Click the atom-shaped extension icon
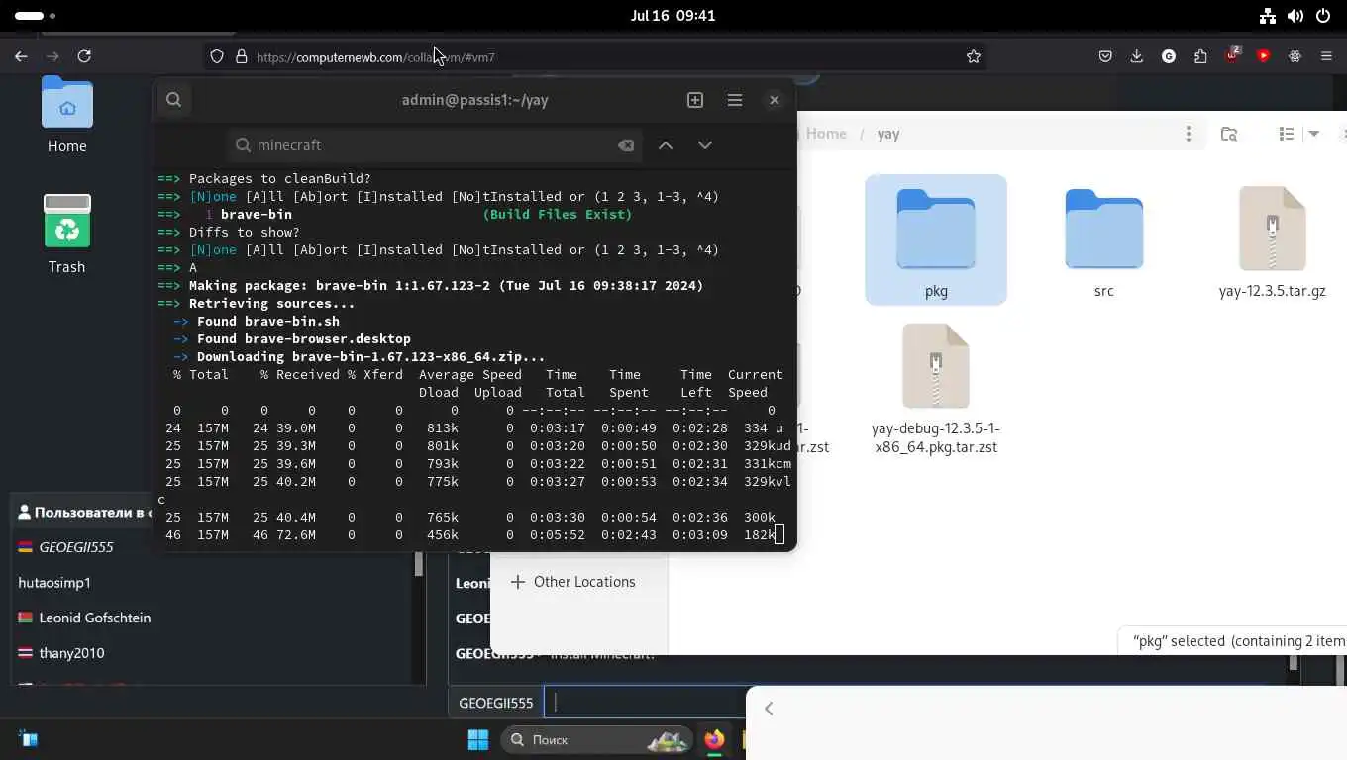 [1295, 57]
